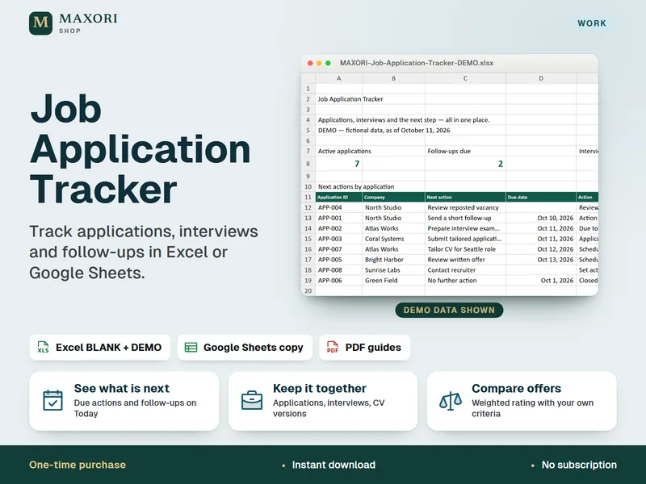Click the Google Sheets copy badge
Image resolution: width=646 pixels, height=484 pixels.
pyautogui.click(x=245, y=348)
